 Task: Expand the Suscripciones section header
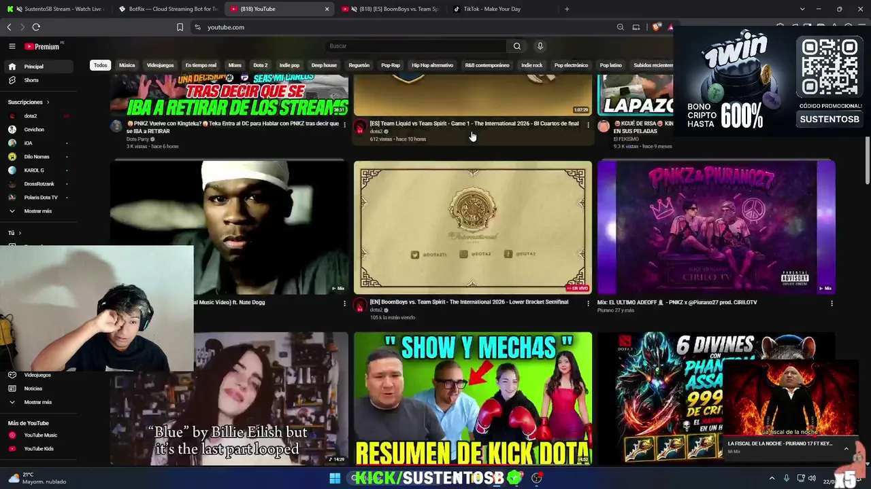point(29,103)
